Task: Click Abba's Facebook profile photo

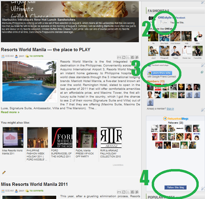Action: 198,36
